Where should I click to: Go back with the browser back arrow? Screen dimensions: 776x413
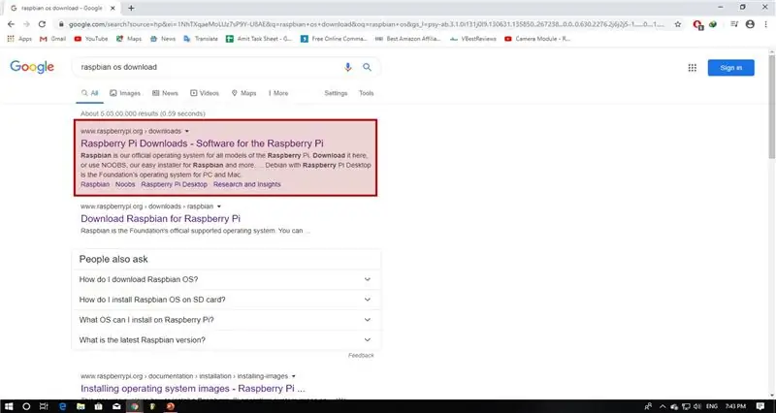pyautogui.click(x=11, y=24)
